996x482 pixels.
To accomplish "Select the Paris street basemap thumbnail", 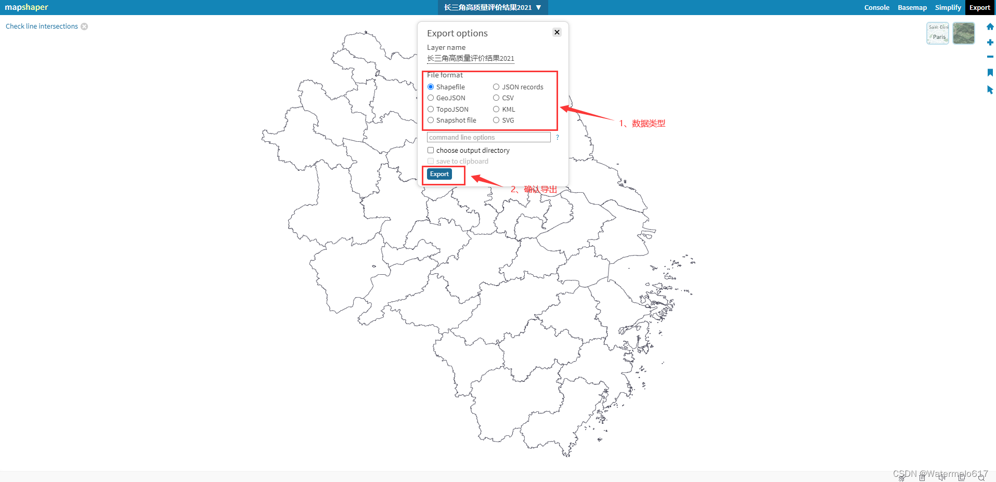I will pyautogui.click(x=937, y=33).
